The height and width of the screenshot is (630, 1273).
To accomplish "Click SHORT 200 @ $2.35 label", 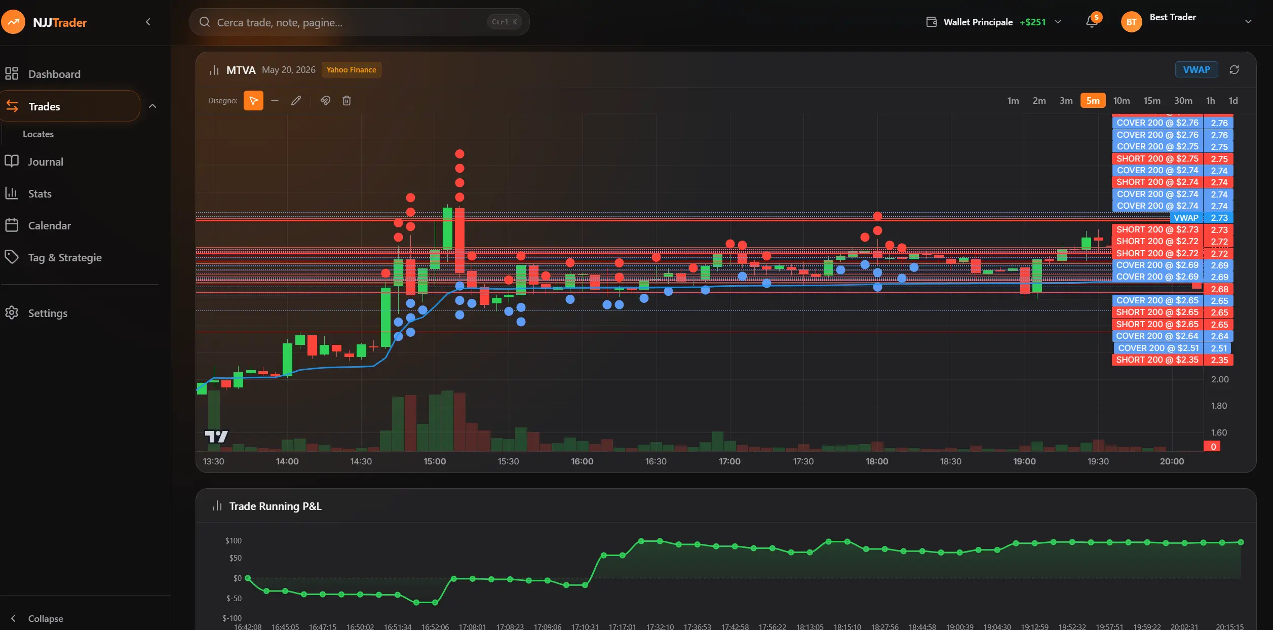I will point(1157,360).
